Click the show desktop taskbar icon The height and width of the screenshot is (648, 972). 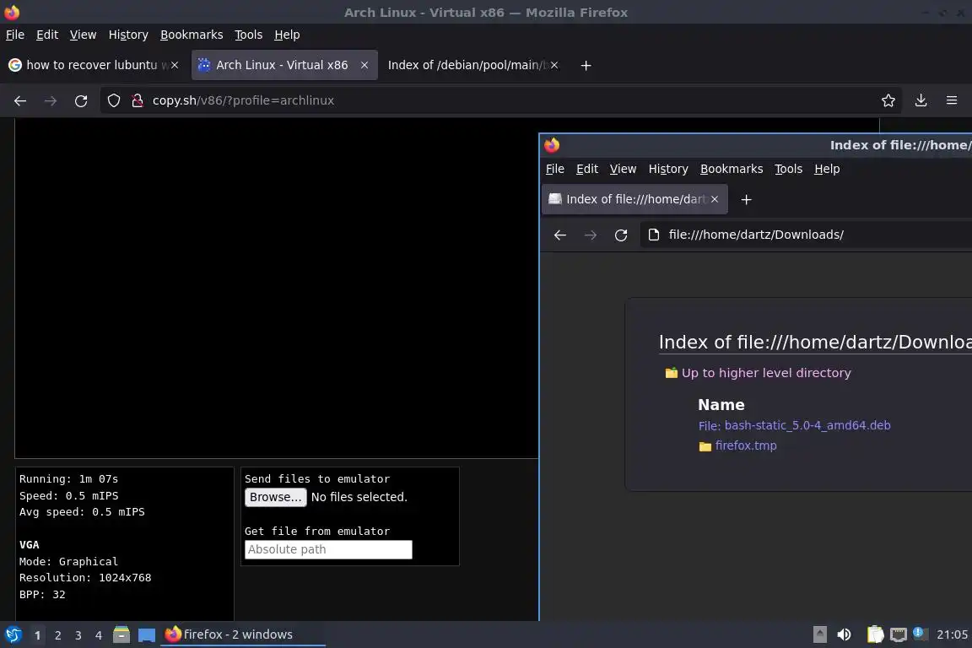coord(147,634)
